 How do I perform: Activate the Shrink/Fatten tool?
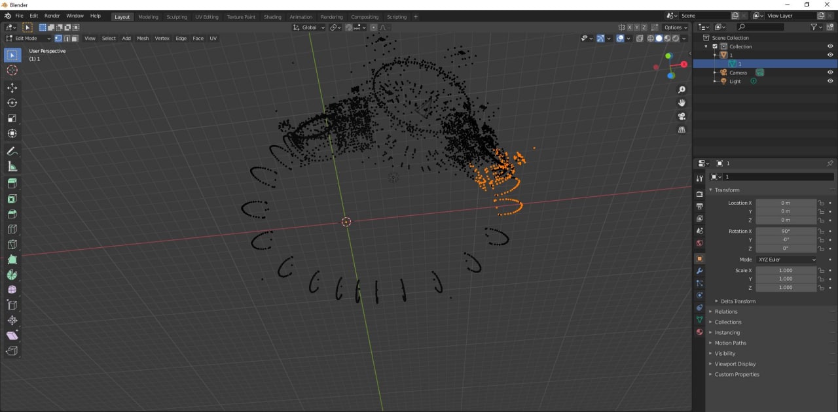pos(12,320)
